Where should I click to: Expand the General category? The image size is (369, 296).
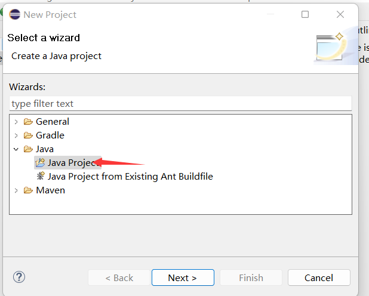pos(16,122)
